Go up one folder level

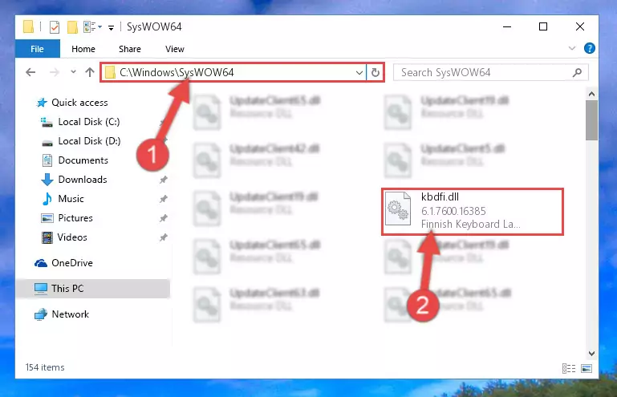pos(90,72)
